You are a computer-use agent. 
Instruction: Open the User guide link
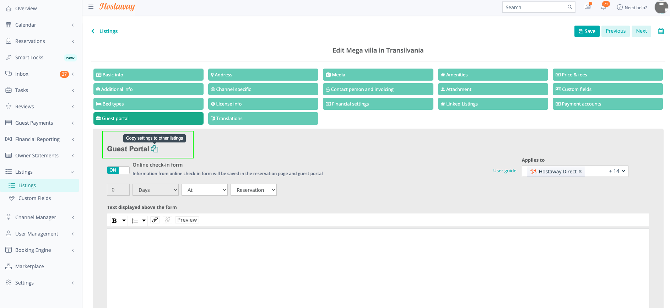point(504,171)
